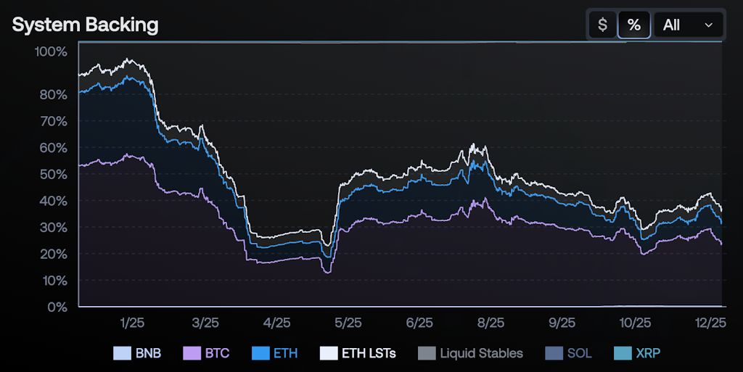Click the System Backing chart title

[x=85, y=25]
